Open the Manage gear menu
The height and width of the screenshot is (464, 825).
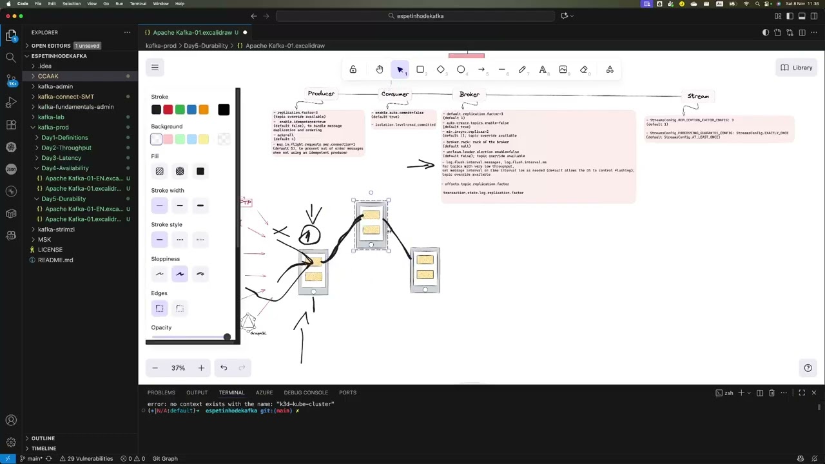(x=11, y=442)
